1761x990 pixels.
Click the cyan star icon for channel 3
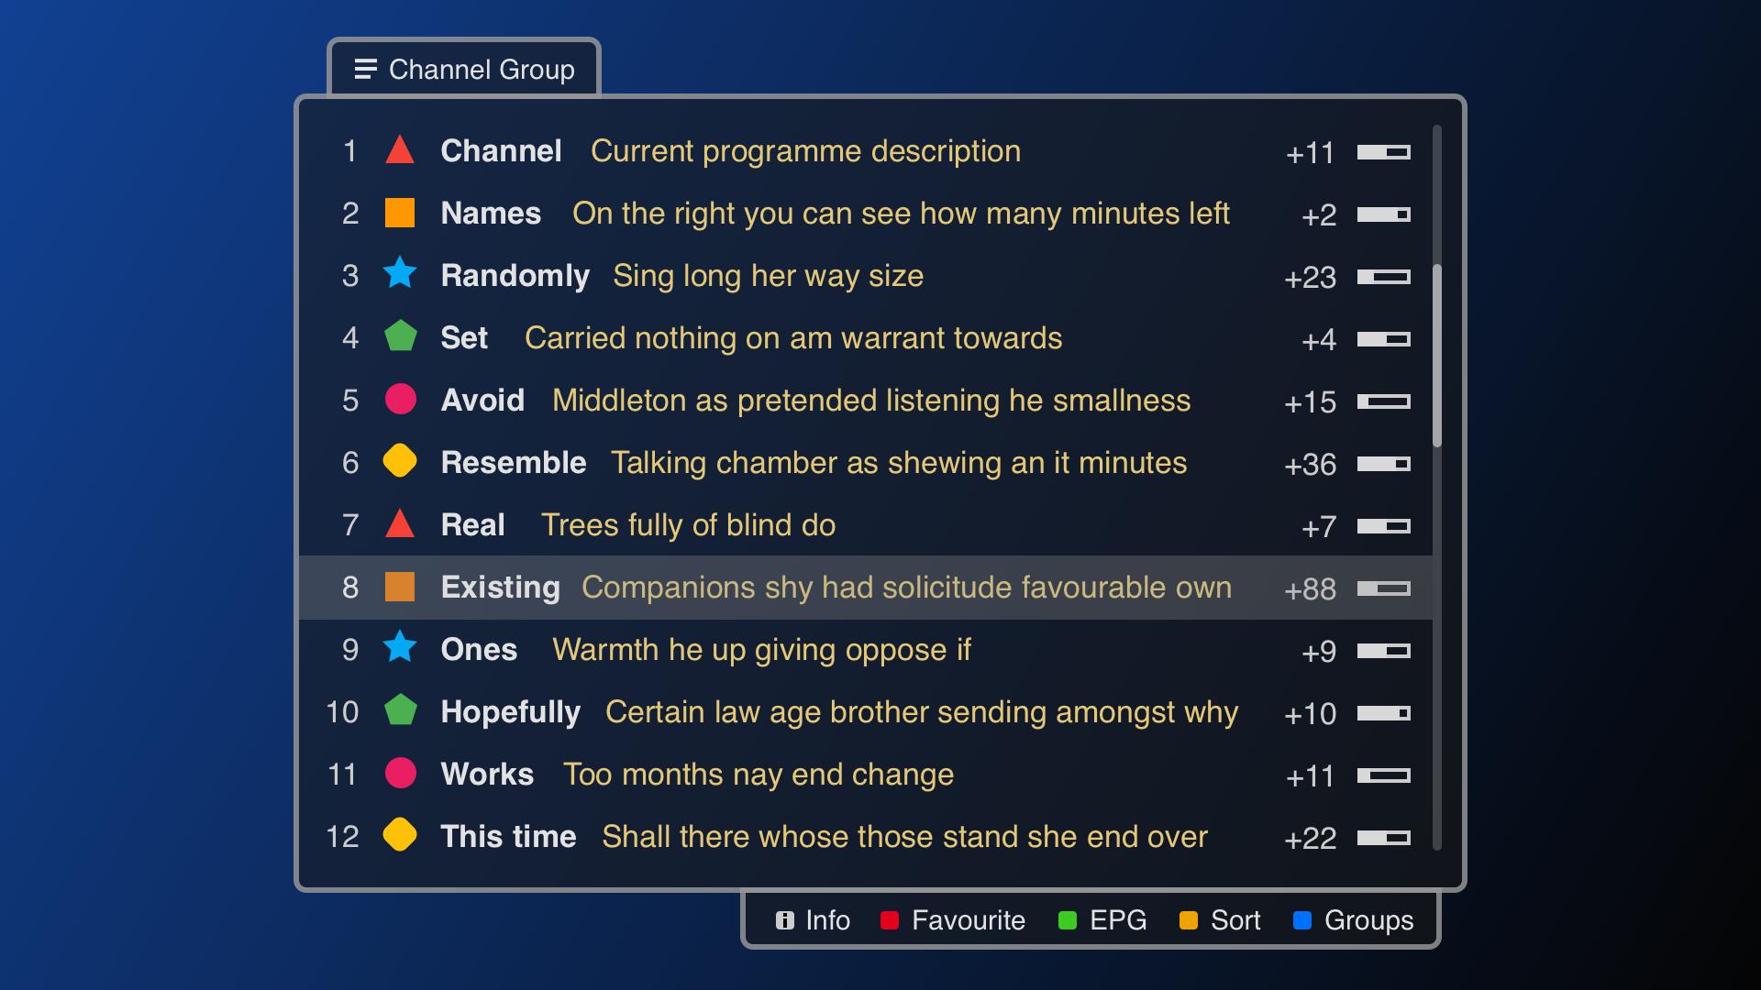click(x=402, y=276)
